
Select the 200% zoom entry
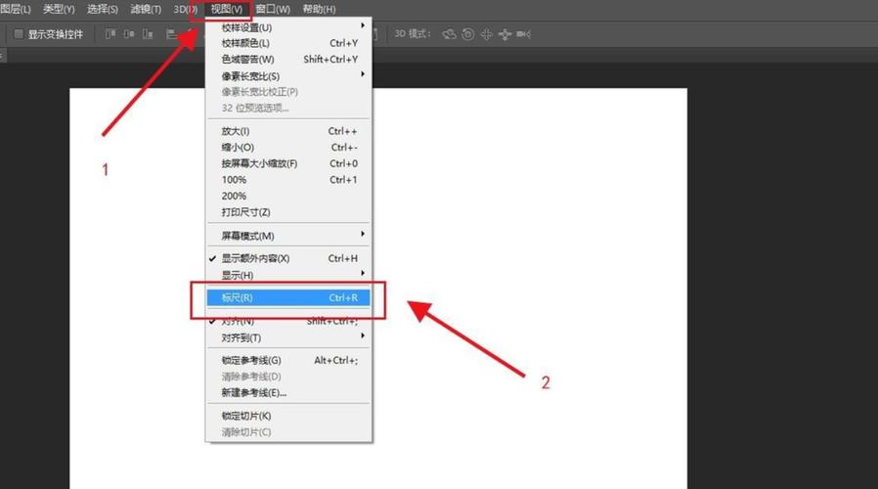pos(288,196)
